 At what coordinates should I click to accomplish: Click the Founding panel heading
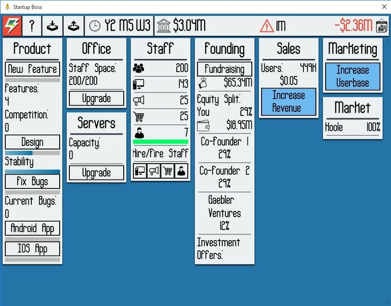(x=224, y=49)
